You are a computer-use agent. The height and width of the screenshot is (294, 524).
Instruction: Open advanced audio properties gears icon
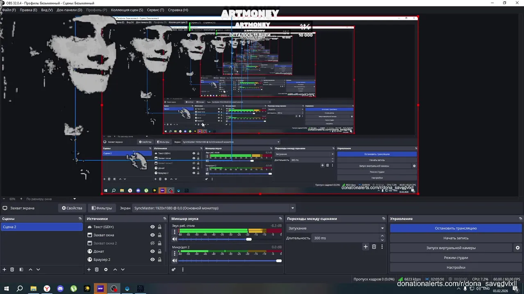pyautogui.click(x=174, y=269)
